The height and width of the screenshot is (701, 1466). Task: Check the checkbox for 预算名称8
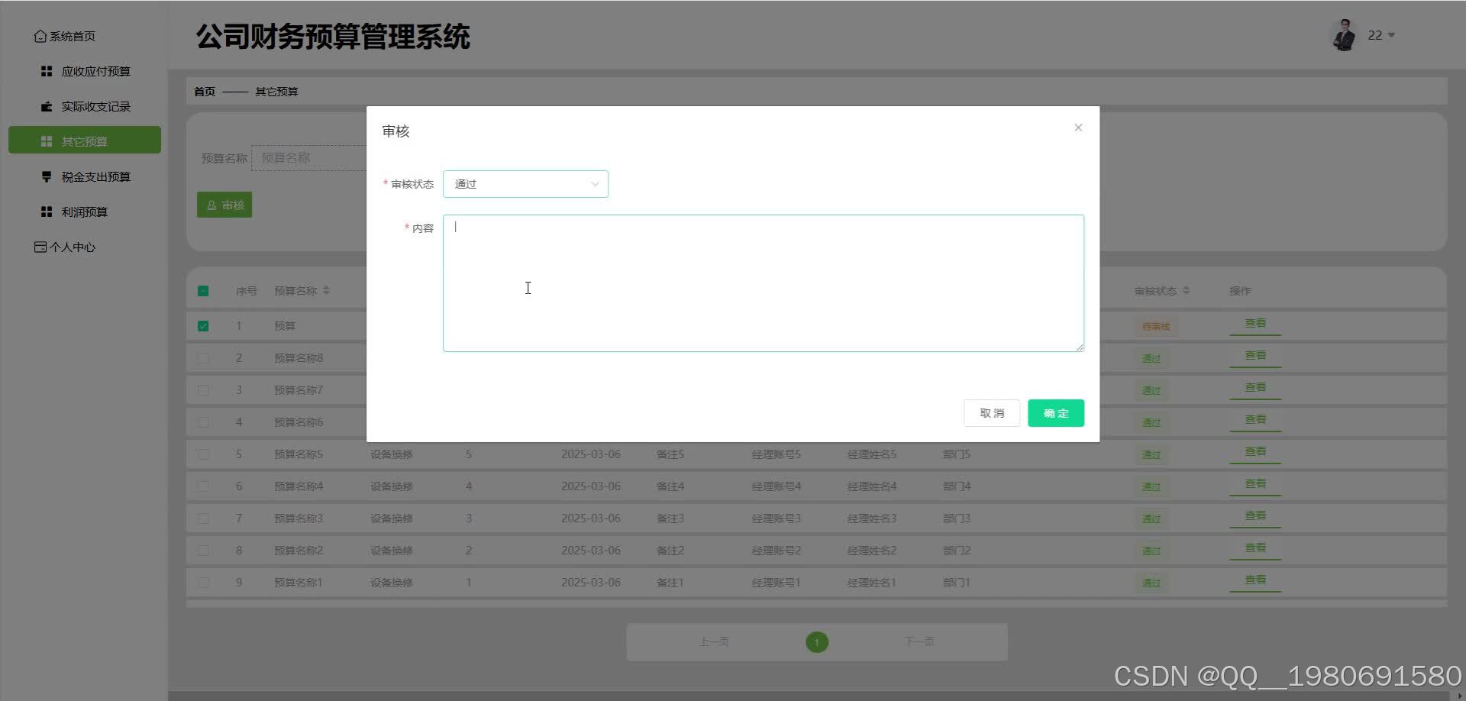tap(203, 357)
